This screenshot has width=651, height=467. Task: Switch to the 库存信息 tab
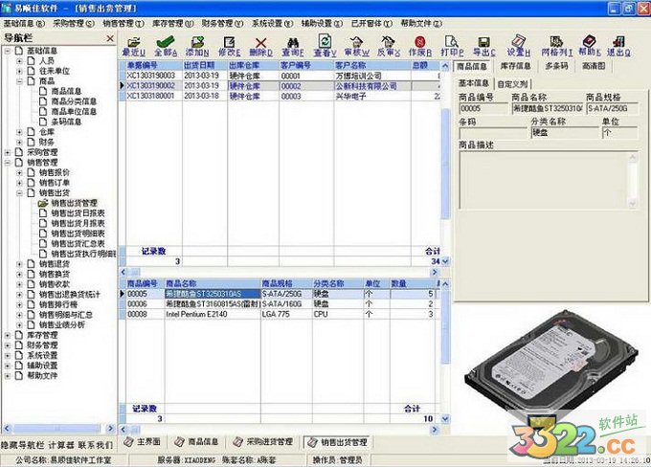point(515,66)
